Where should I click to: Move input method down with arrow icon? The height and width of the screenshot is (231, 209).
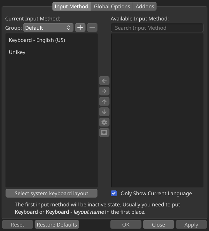[x=104, y=112]
